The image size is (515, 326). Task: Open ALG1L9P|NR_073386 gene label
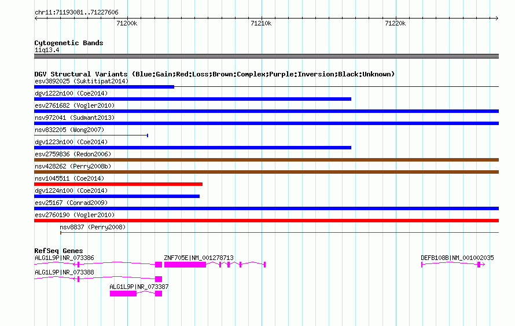(64, 258)
